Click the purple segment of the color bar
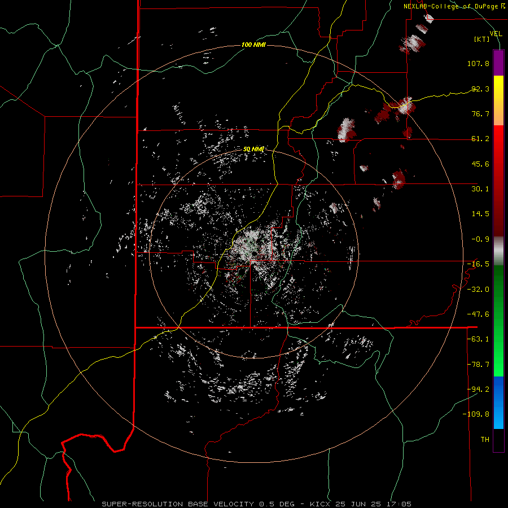 [x=498, y=63]
